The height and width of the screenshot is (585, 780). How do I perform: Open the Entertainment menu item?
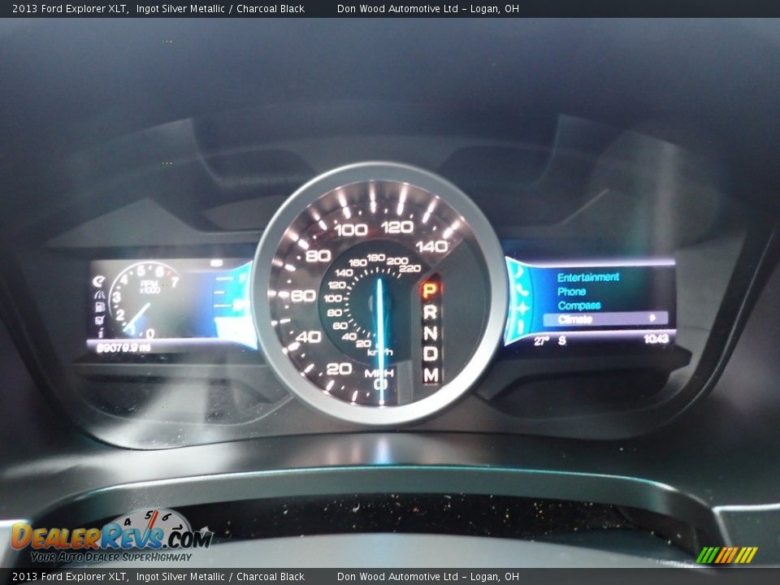tap(587, 277)
